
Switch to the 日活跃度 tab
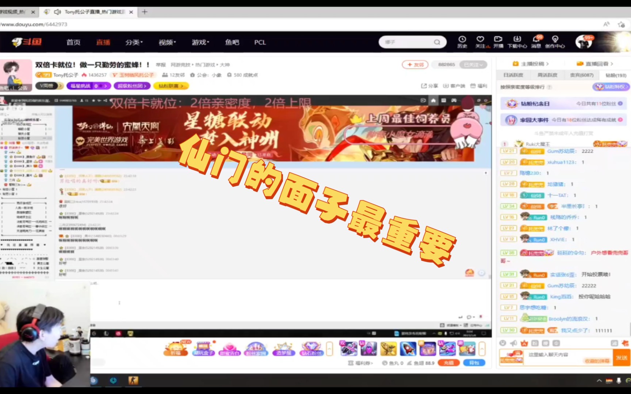tap(513, 75)
